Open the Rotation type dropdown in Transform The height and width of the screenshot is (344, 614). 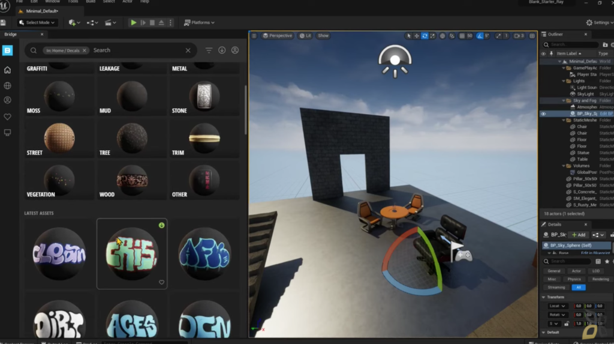point(557,315)
